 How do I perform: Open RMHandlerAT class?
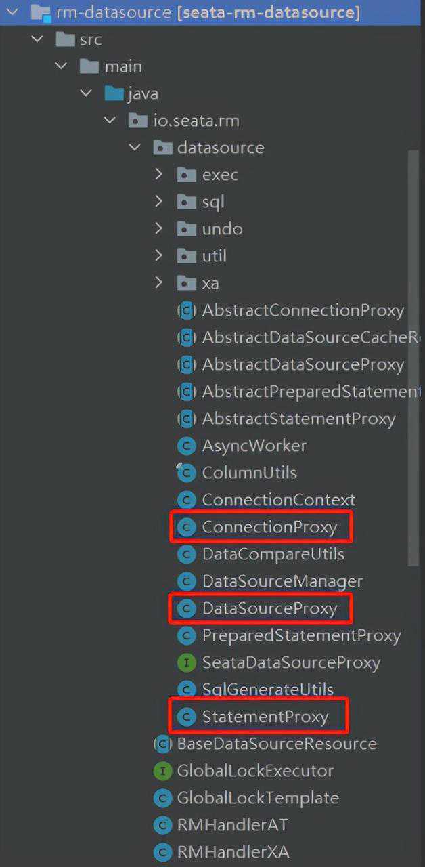[x=232, y=825]
